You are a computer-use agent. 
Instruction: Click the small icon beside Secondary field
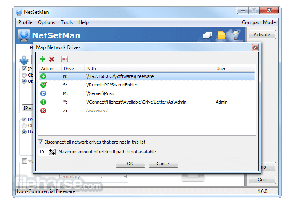[125, 177]
